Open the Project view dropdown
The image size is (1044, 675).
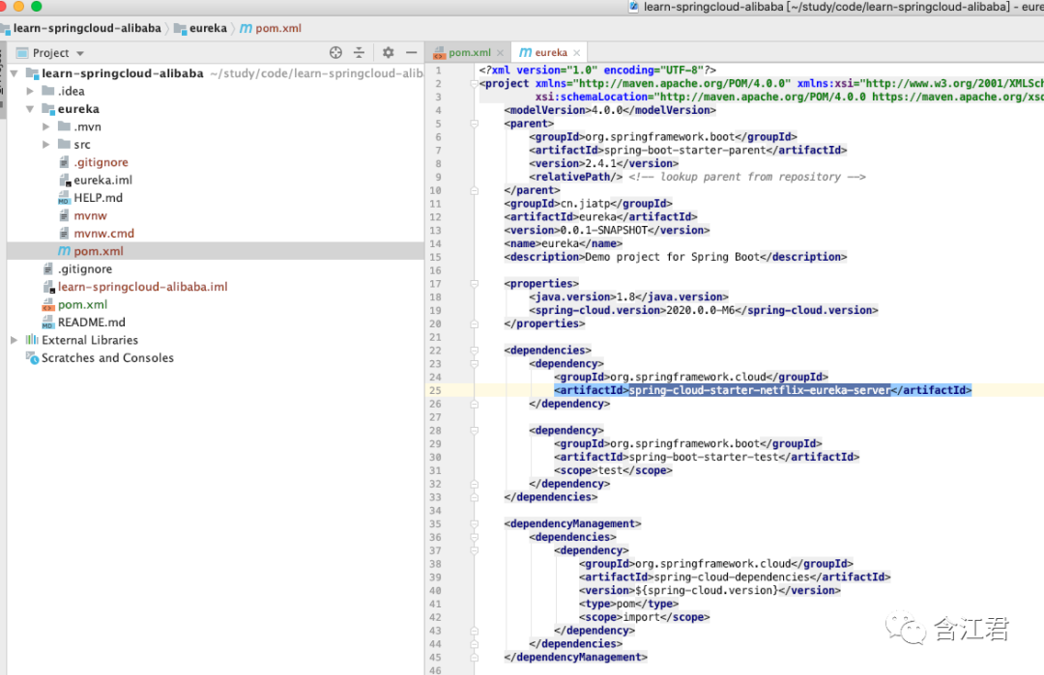coord(79,53)
